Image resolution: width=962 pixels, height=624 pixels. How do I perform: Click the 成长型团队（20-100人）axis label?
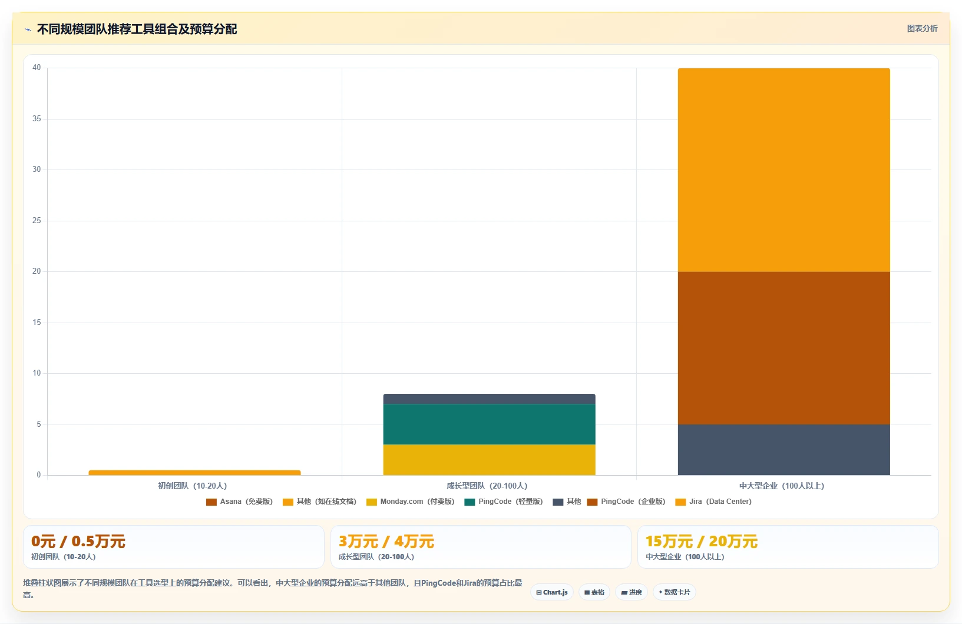pyautogui.click(x=487, y=486)
